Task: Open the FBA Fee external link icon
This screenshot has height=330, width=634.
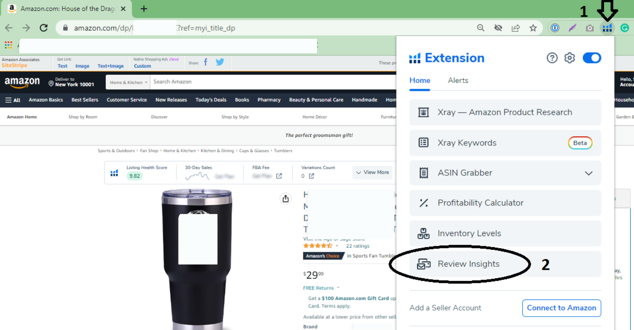Action: coord(279,176)
